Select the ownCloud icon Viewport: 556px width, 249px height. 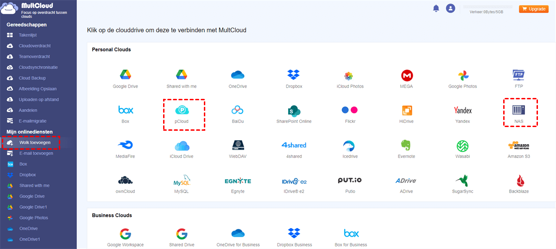click(x=126, y=180)
